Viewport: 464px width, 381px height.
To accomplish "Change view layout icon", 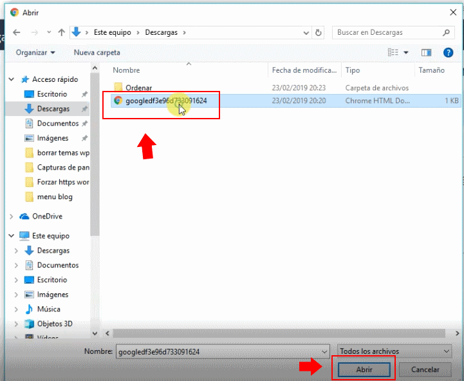I will (x=393, y=52).
